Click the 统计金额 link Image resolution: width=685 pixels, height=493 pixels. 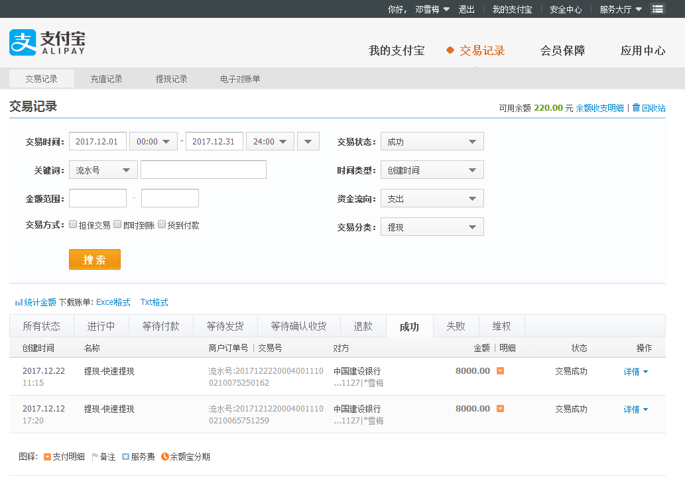pos(40,302)
